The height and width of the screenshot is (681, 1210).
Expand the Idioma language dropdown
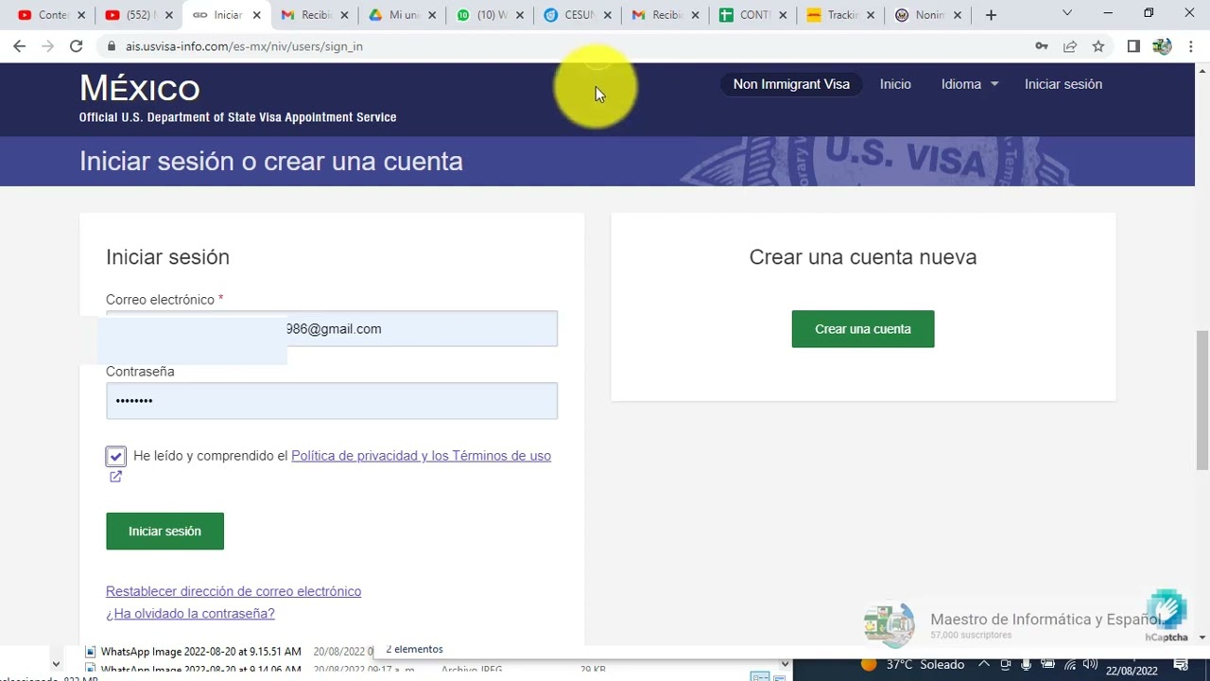tap(969, 84)
